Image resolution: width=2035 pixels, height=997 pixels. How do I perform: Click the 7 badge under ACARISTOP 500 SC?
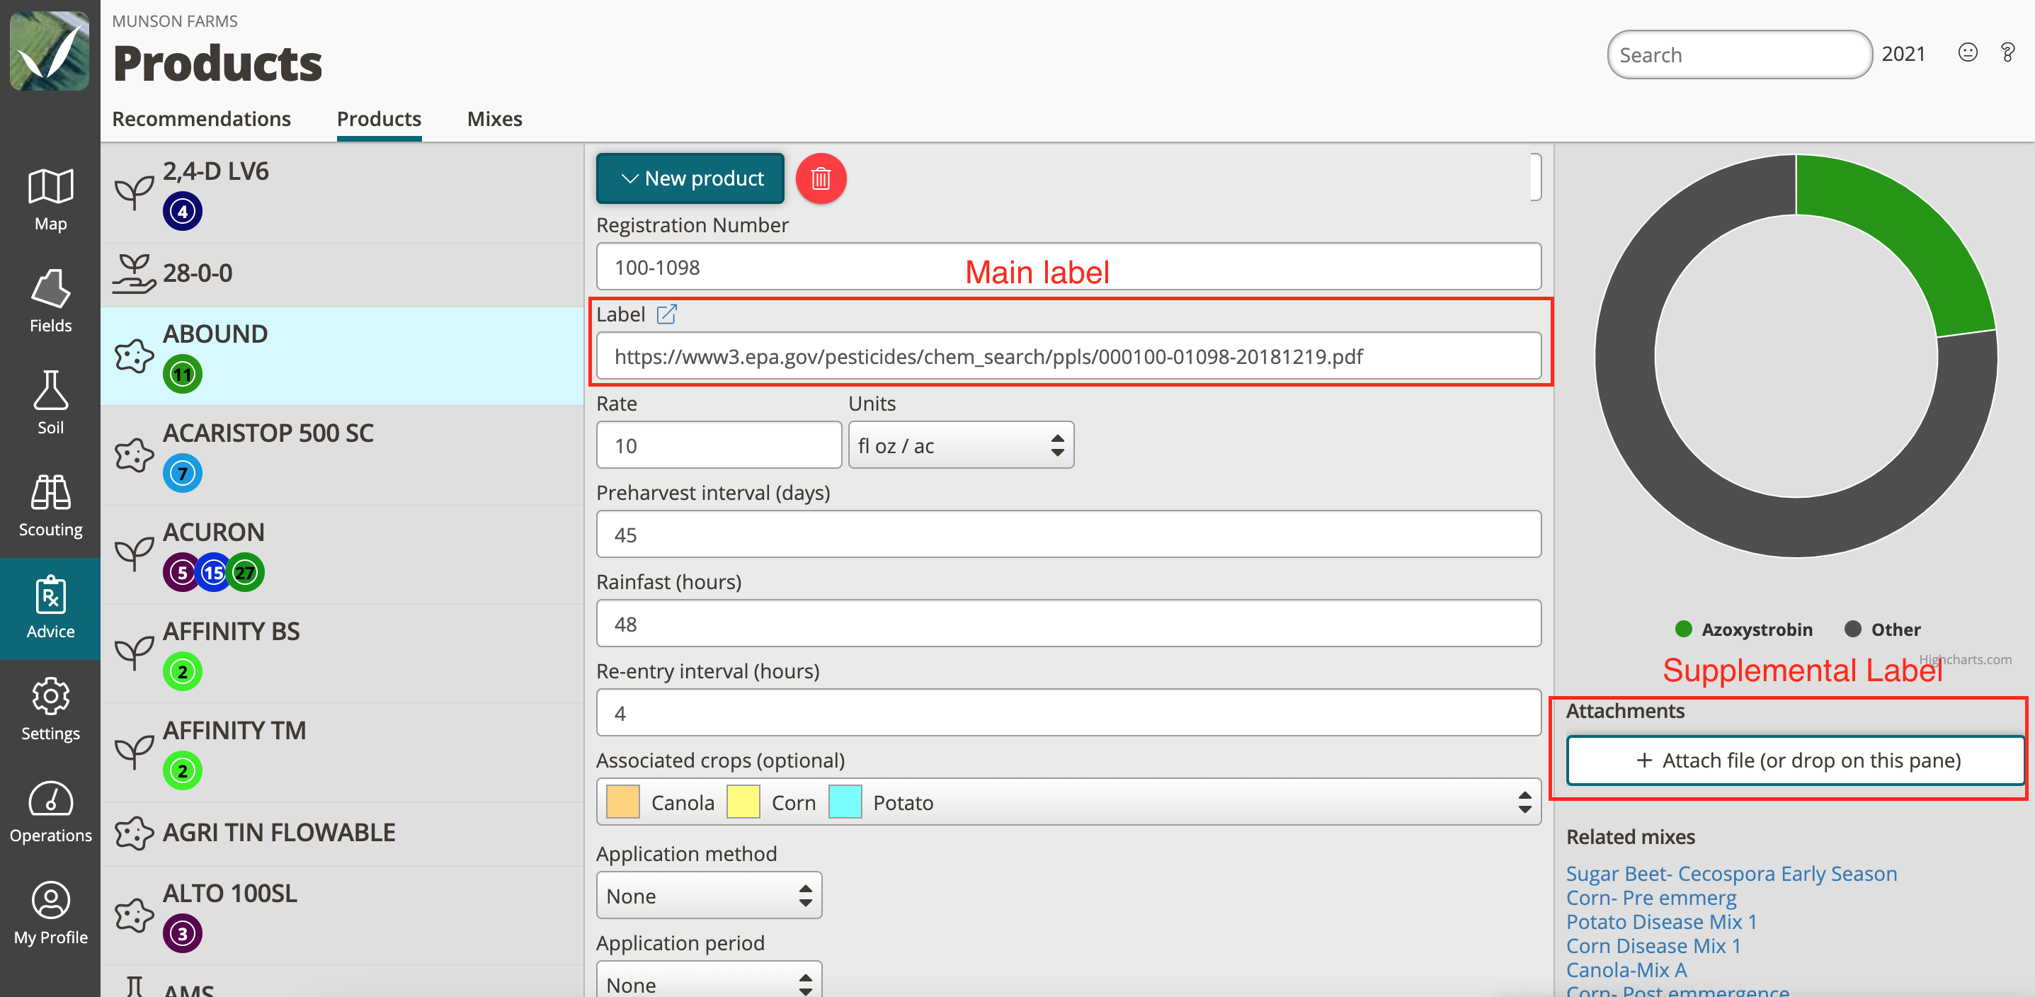[x=183, y=473]
